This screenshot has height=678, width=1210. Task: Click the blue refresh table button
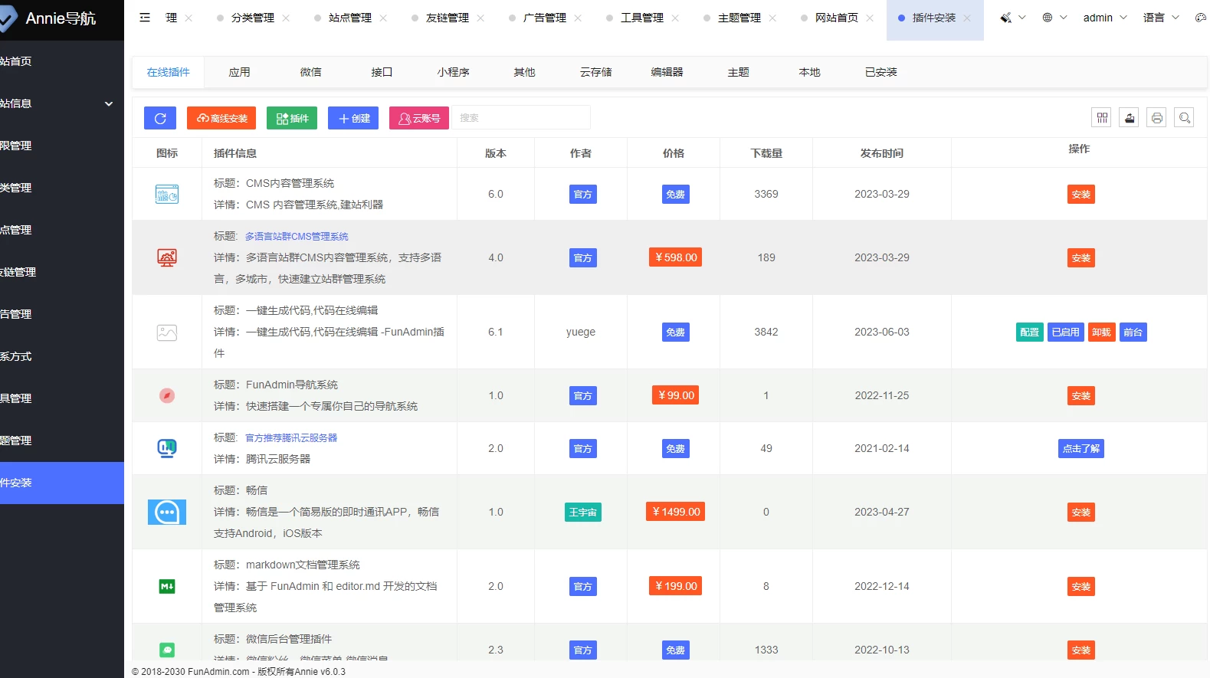[160, 118]
